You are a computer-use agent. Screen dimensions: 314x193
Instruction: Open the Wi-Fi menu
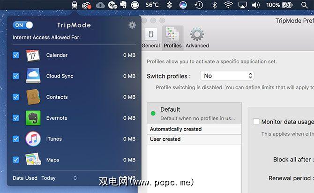coord(228,5)
